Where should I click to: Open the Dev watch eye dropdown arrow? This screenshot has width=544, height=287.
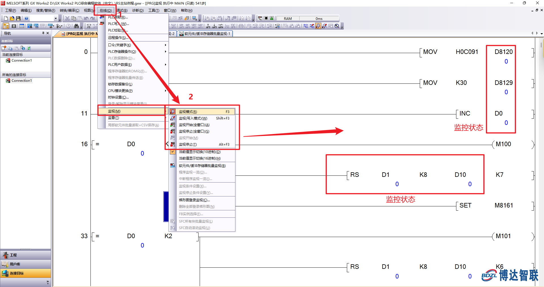pos(53,26)
